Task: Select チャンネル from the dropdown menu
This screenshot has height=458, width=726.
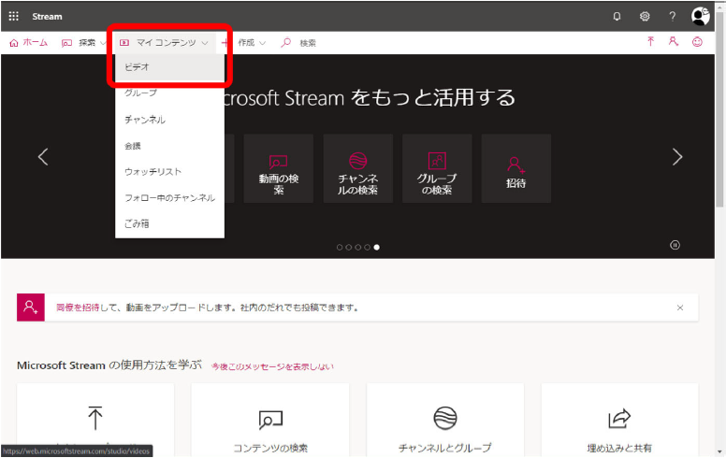Action: (169, 120)
